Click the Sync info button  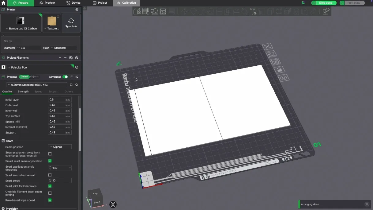point(71,23)
